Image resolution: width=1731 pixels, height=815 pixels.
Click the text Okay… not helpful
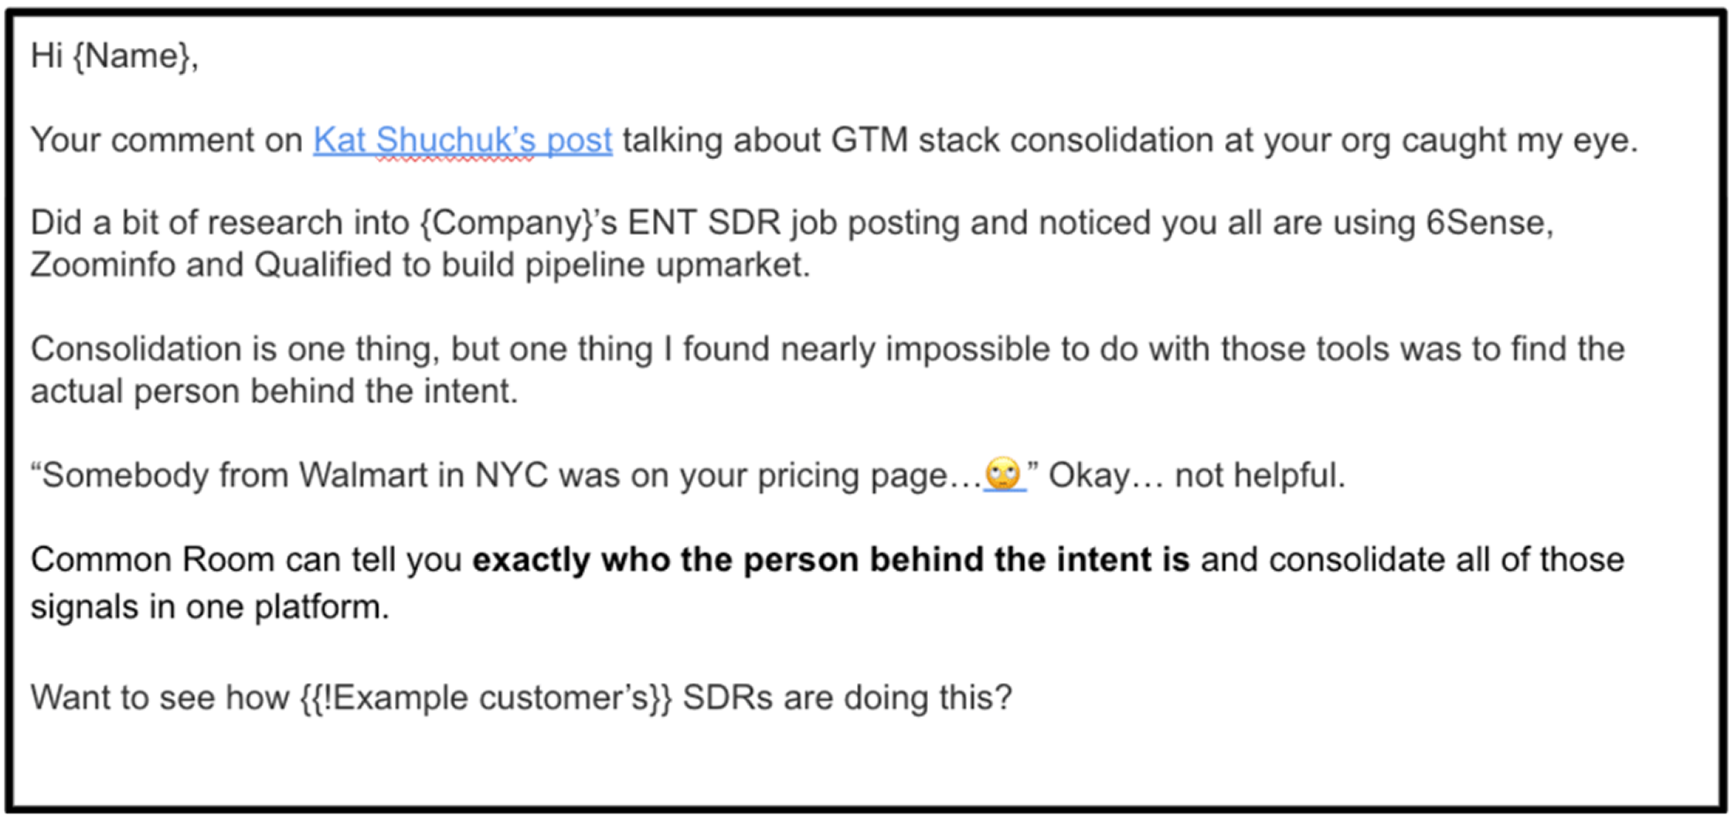(x=1196, y=475)
